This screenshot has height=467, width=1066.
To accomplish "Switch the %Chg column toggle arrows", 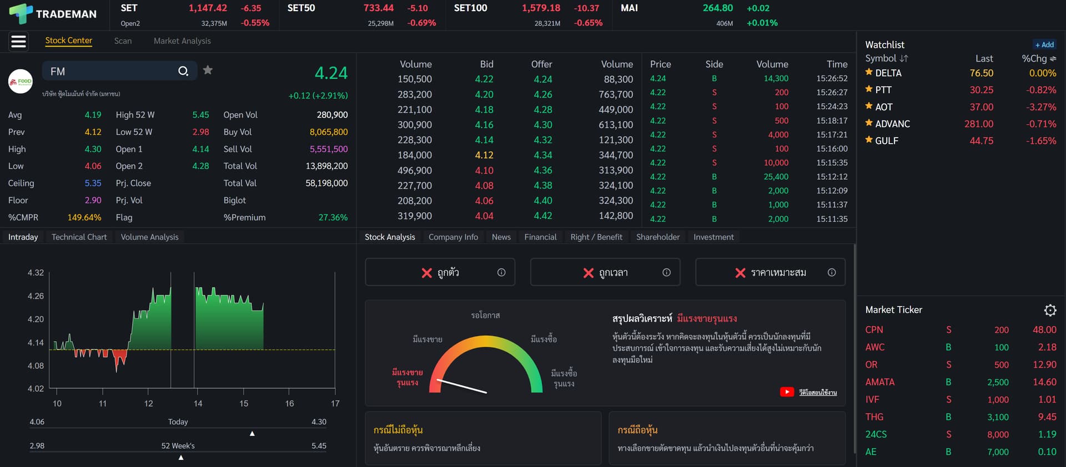I will click(1053, 58).
